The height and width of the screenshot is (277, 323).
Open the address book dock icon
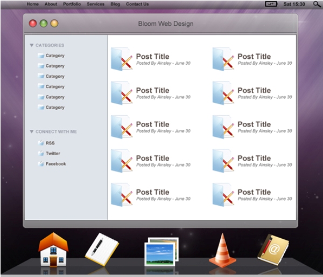click(273, 250)
